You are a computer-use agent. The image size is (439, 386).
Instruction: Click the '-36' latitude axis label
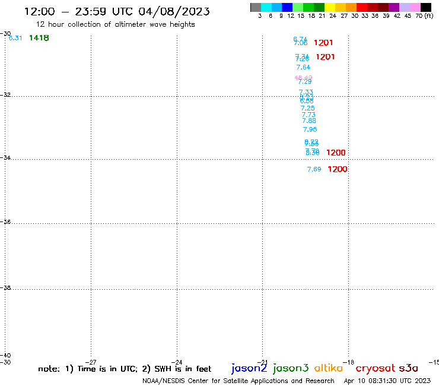5,222
